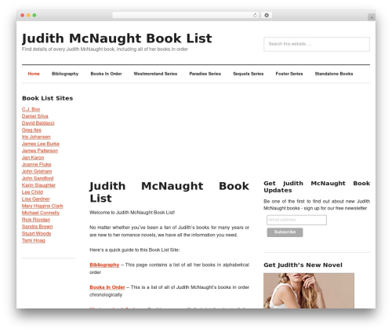
Task: Open the Sequels Series menu item
Action: [x=249, y=74]
